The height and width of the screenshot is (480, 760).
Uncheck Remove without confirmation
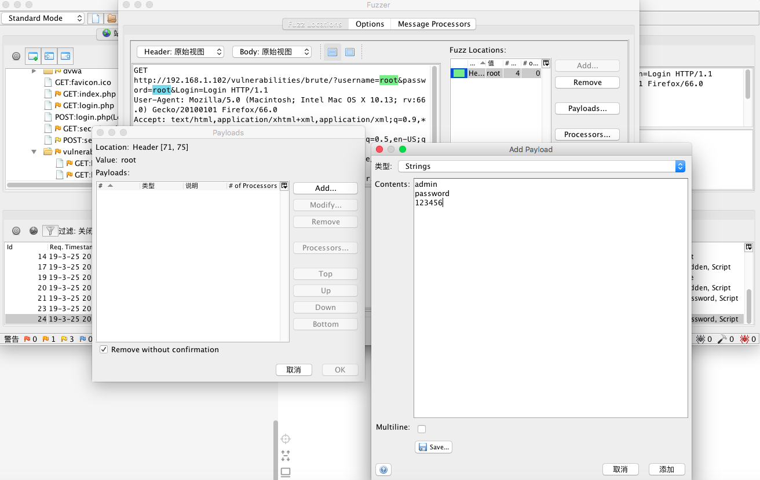pyautogui.click(x=103, y=349)
